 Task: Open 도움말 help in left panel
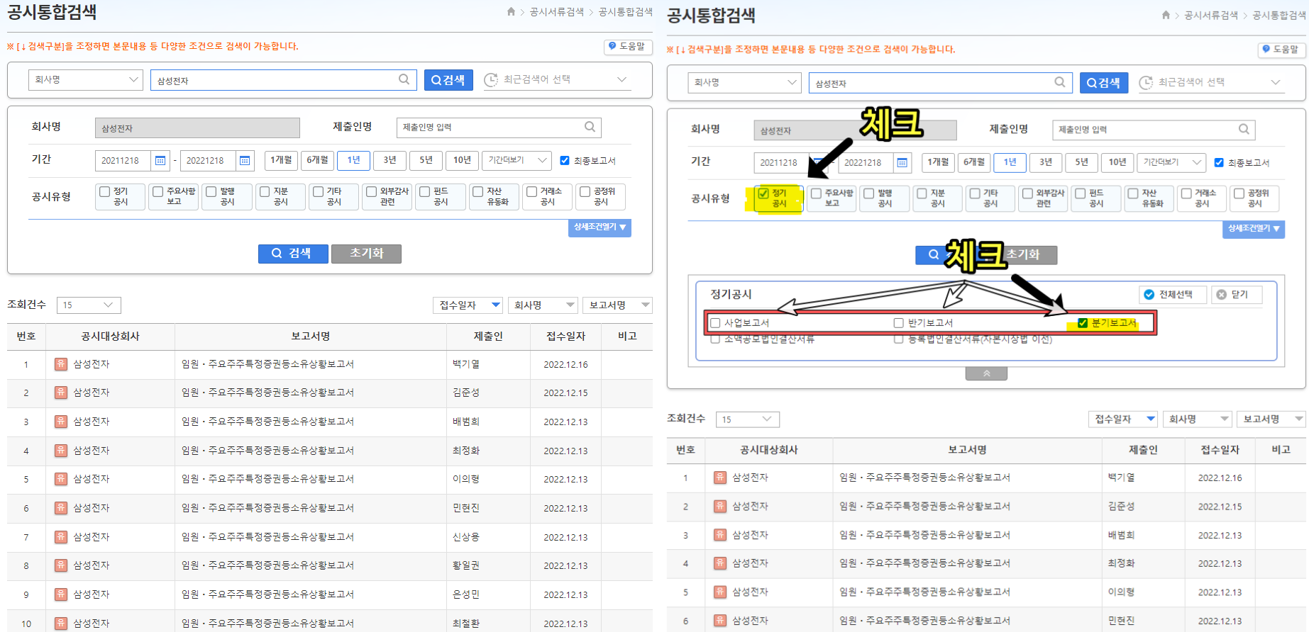coord(627,46)
